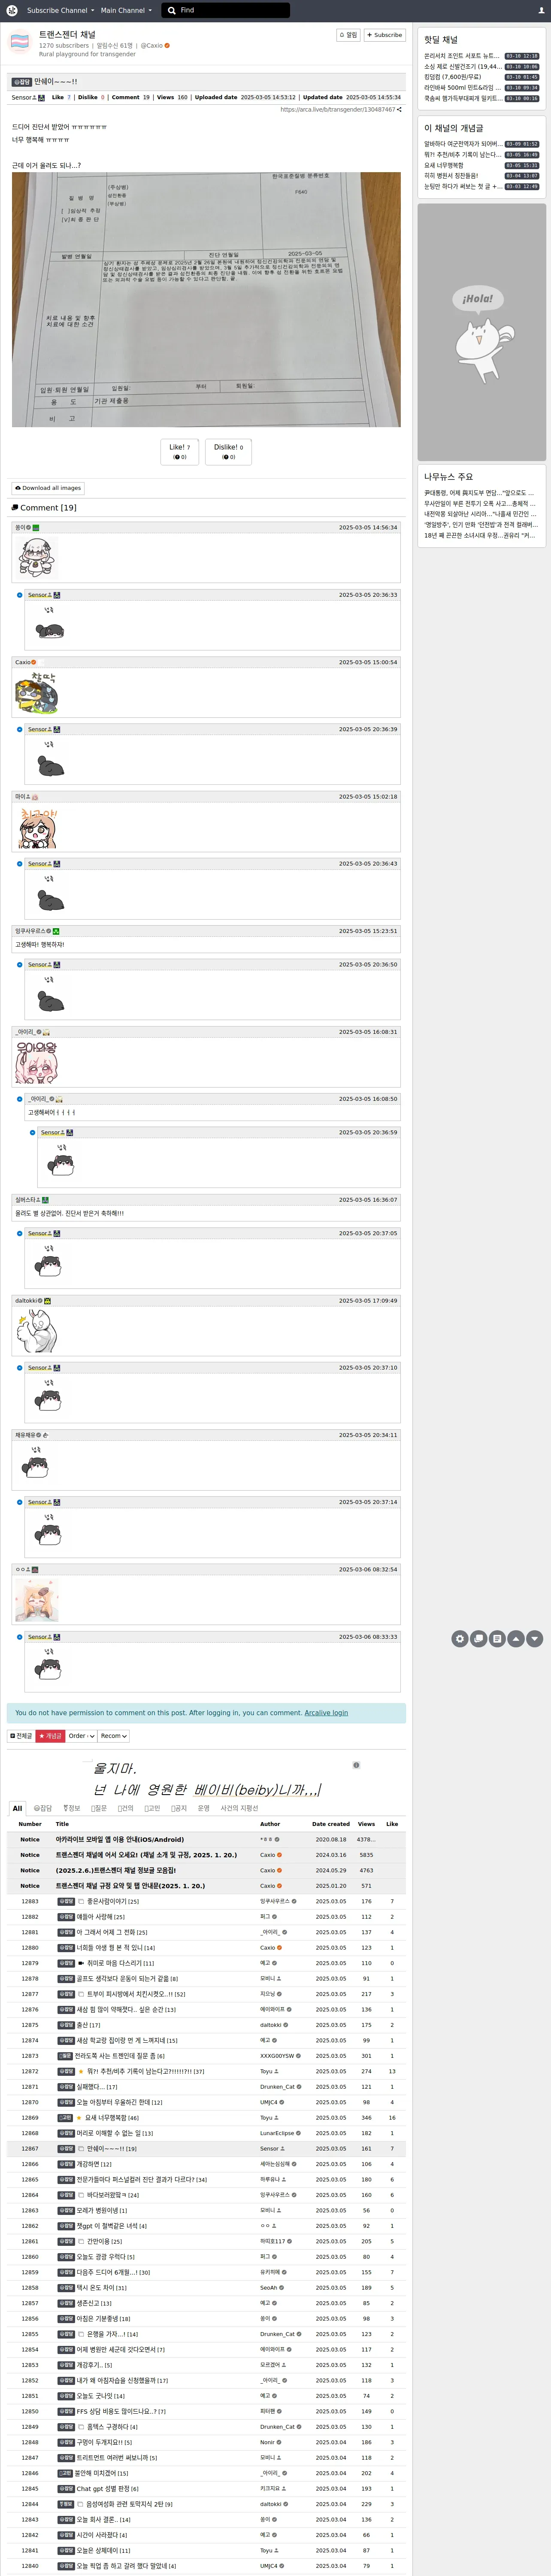Go to page top with the up arrow
Screen dimensions: 551x2576
516,1638
